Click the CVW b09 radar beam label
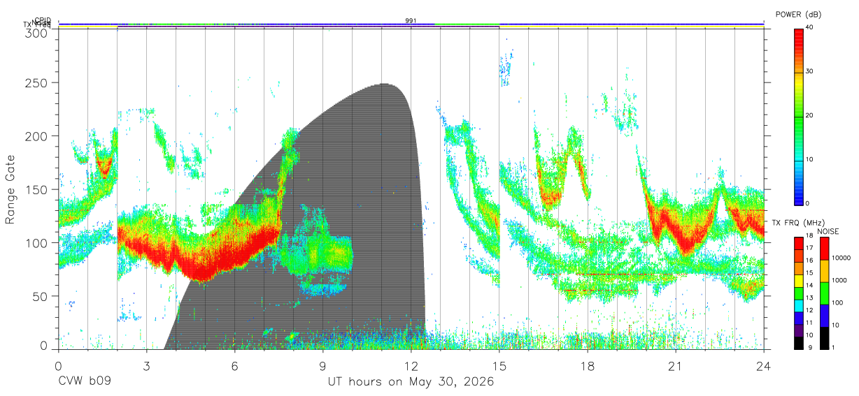The image size is (859, 396). click(x=84, y=382)
